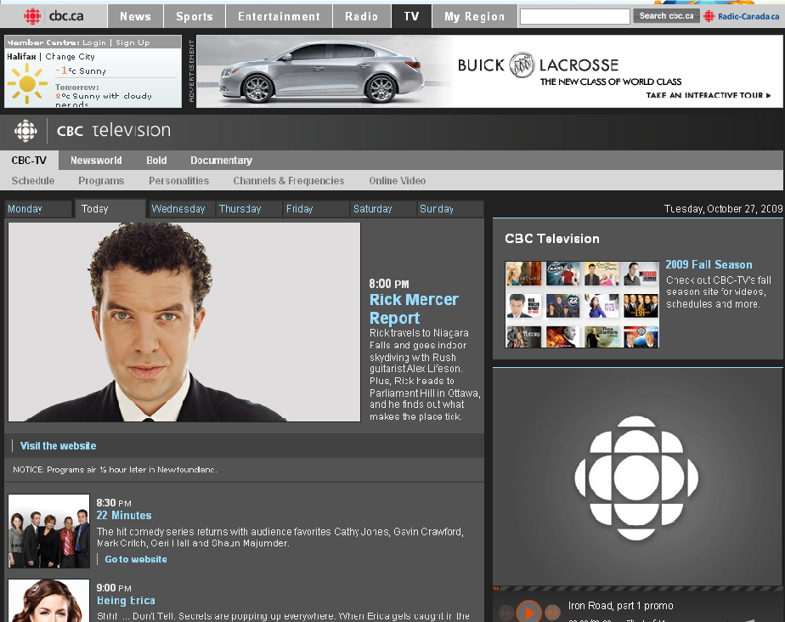Skip to next video in player
The height and width of the screenshot is (622, 785).
point(552,612)
